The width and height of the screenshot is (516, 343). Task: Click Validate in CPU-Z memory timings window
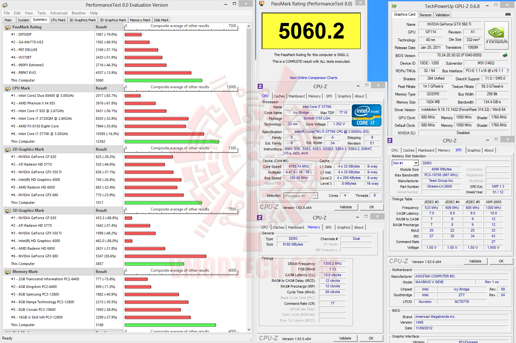[x=345, y=338]
